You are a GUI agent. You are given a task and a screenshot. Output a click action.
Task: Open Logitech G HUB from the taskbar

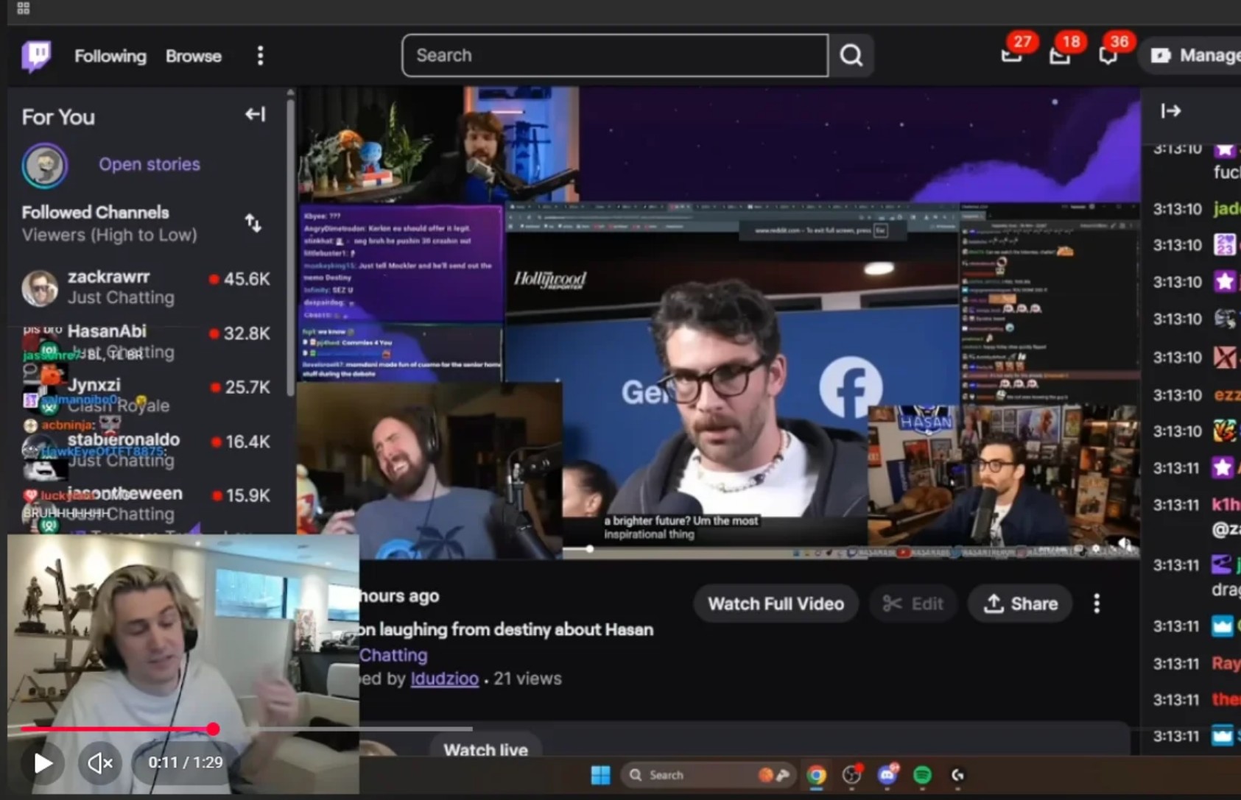[957, 775]
